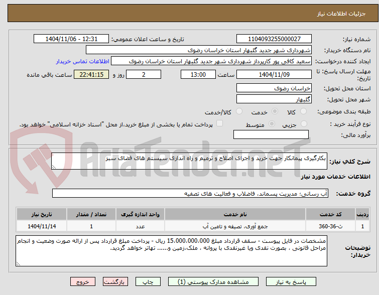
Task: Click the شرح کلی نیاز description textarea
Action: pos(189,161)
